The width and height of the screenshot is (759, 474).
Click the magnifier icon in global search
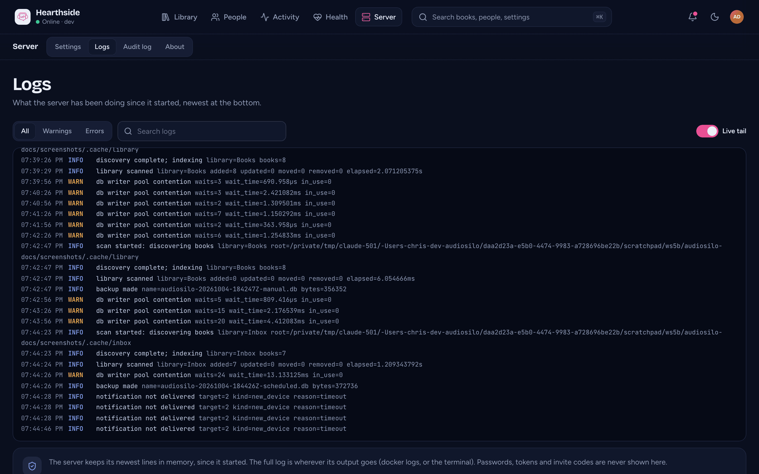click(x=423, y=17)
